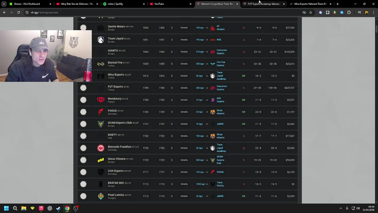Reload the page in Chrome

click(x=18, y=12)
